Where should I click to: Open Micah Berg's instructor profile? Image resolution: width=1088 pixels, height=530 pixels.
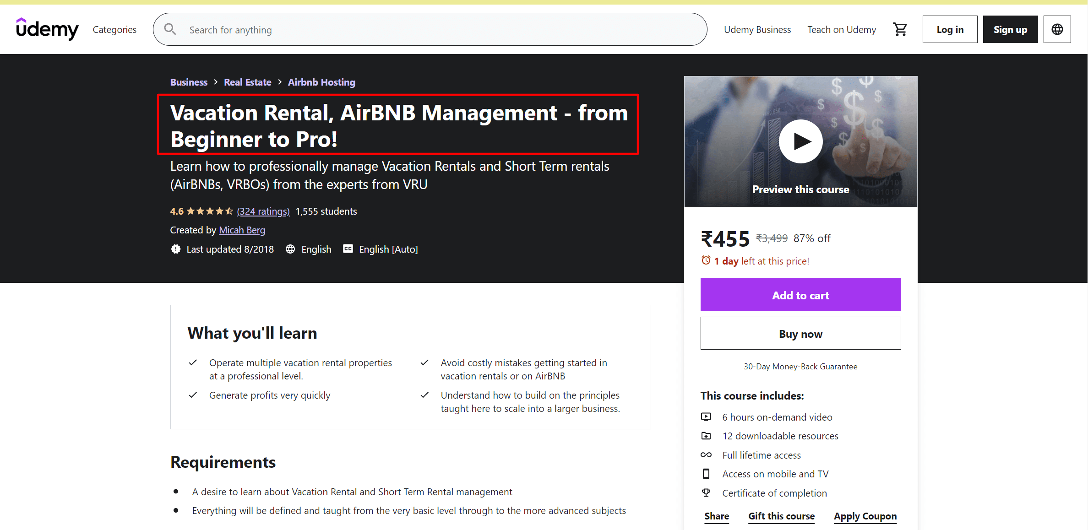point(242,230)
